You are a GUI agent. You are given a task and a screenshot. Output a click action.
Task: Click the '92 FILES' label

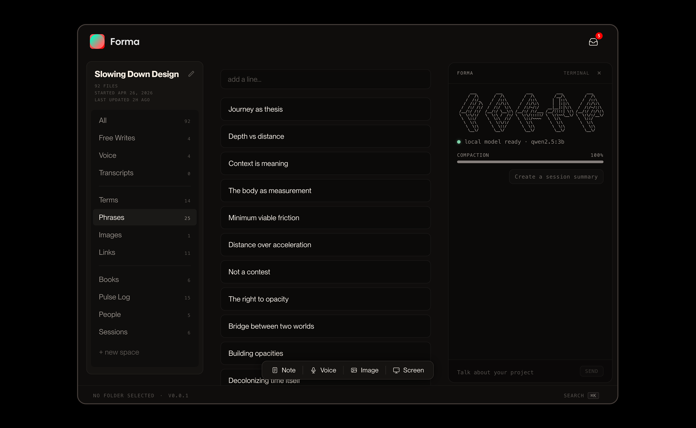click(x=106, y=86)
